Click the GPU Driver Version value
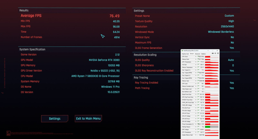The height and width of the screenshot is (139, 258). click(105, 71)
